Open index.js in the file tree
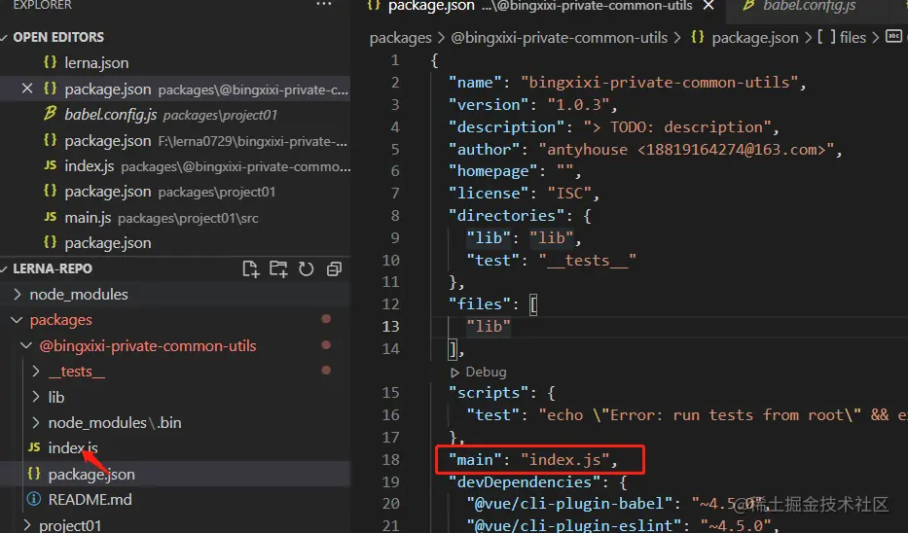This screenshot has width=908, height=533. click(175, 448)
